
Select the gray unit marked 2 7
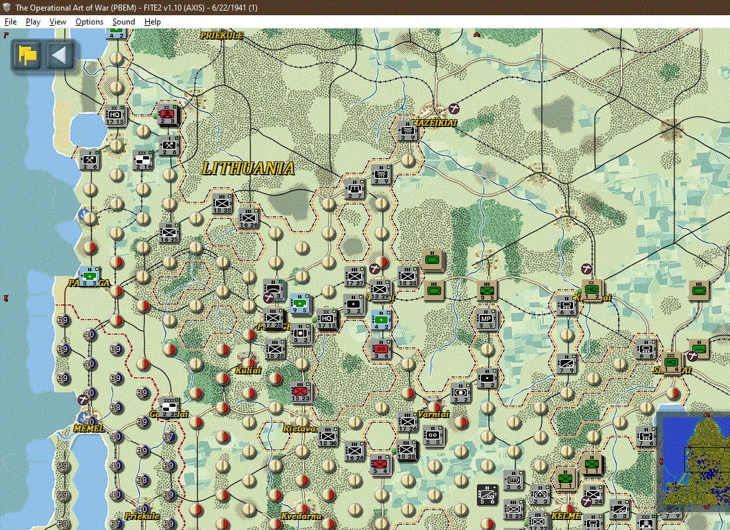point(354,189)
